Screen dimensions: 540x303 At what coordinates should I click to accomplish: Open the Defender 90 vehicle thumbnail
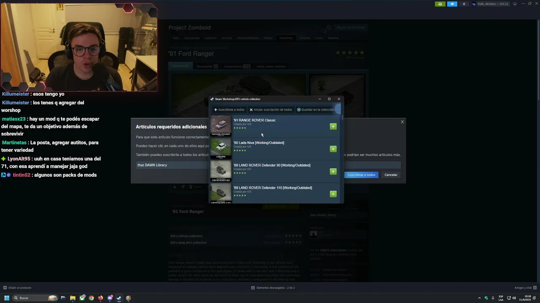(221, 171)
